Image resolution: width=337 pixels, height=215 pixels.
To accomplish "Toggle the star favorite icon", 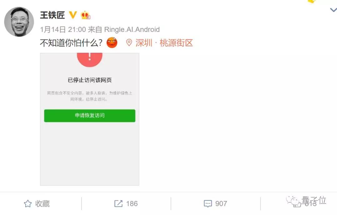I will (28, 203).
